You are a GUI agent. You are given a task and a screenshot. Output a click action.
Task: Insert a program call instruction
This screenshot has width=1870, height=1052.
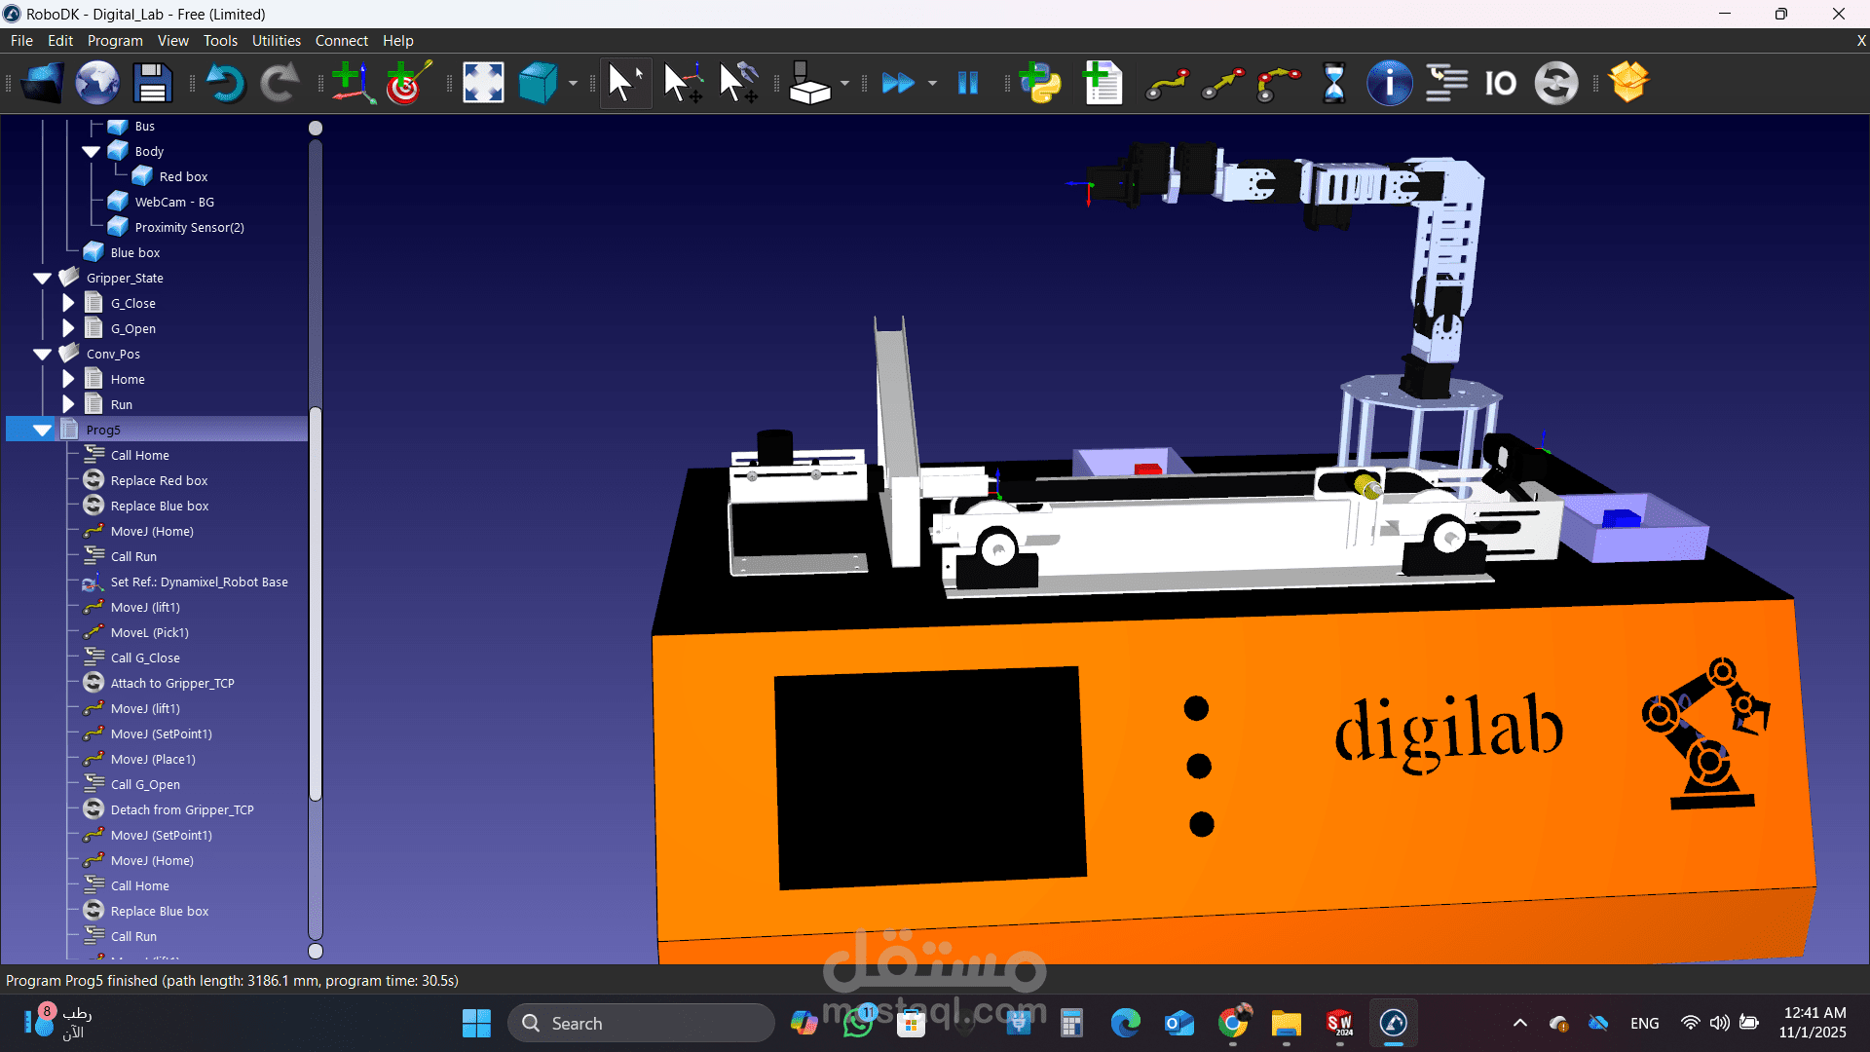1446,83
